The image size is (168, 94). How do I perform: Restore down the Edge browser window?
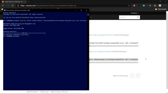click(160, 1)
